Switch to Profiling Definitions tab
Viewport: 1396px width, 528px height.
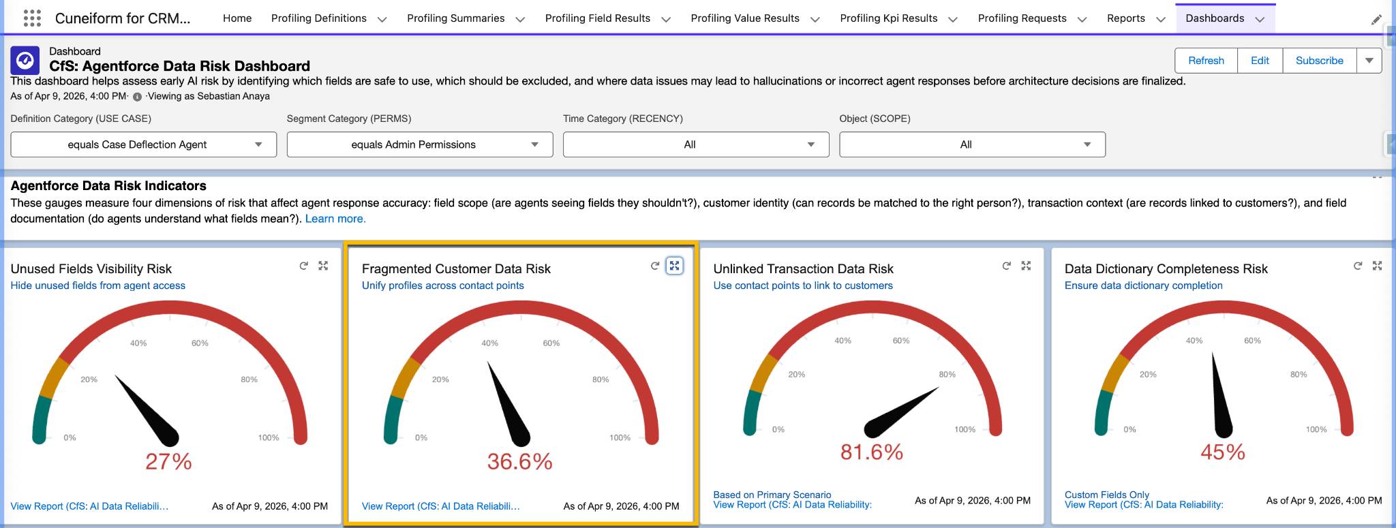coord(319,18)
